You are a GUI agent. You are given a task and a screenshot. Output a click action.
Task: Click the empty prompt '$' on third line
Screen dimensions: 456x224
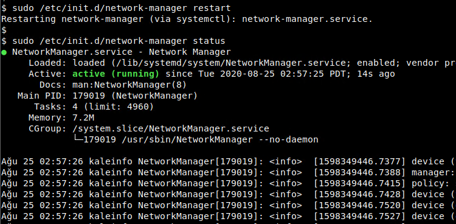tap(4, 30)
